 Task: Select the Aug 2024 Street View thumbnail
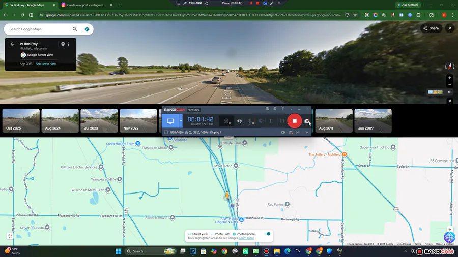click(60, 121)
